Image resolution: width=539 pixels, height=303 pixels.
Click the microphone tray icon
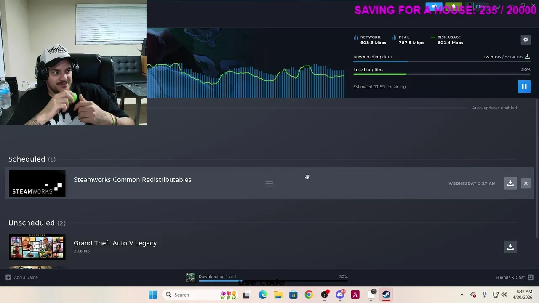tap(484, 295)
